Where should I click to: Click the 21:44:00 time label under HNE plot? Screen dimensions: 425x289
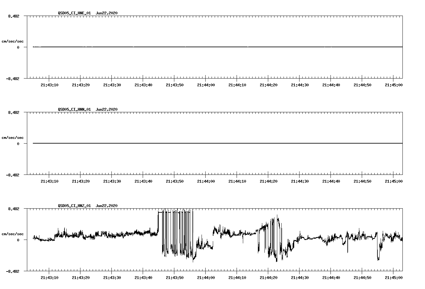[x=206, y=85]
